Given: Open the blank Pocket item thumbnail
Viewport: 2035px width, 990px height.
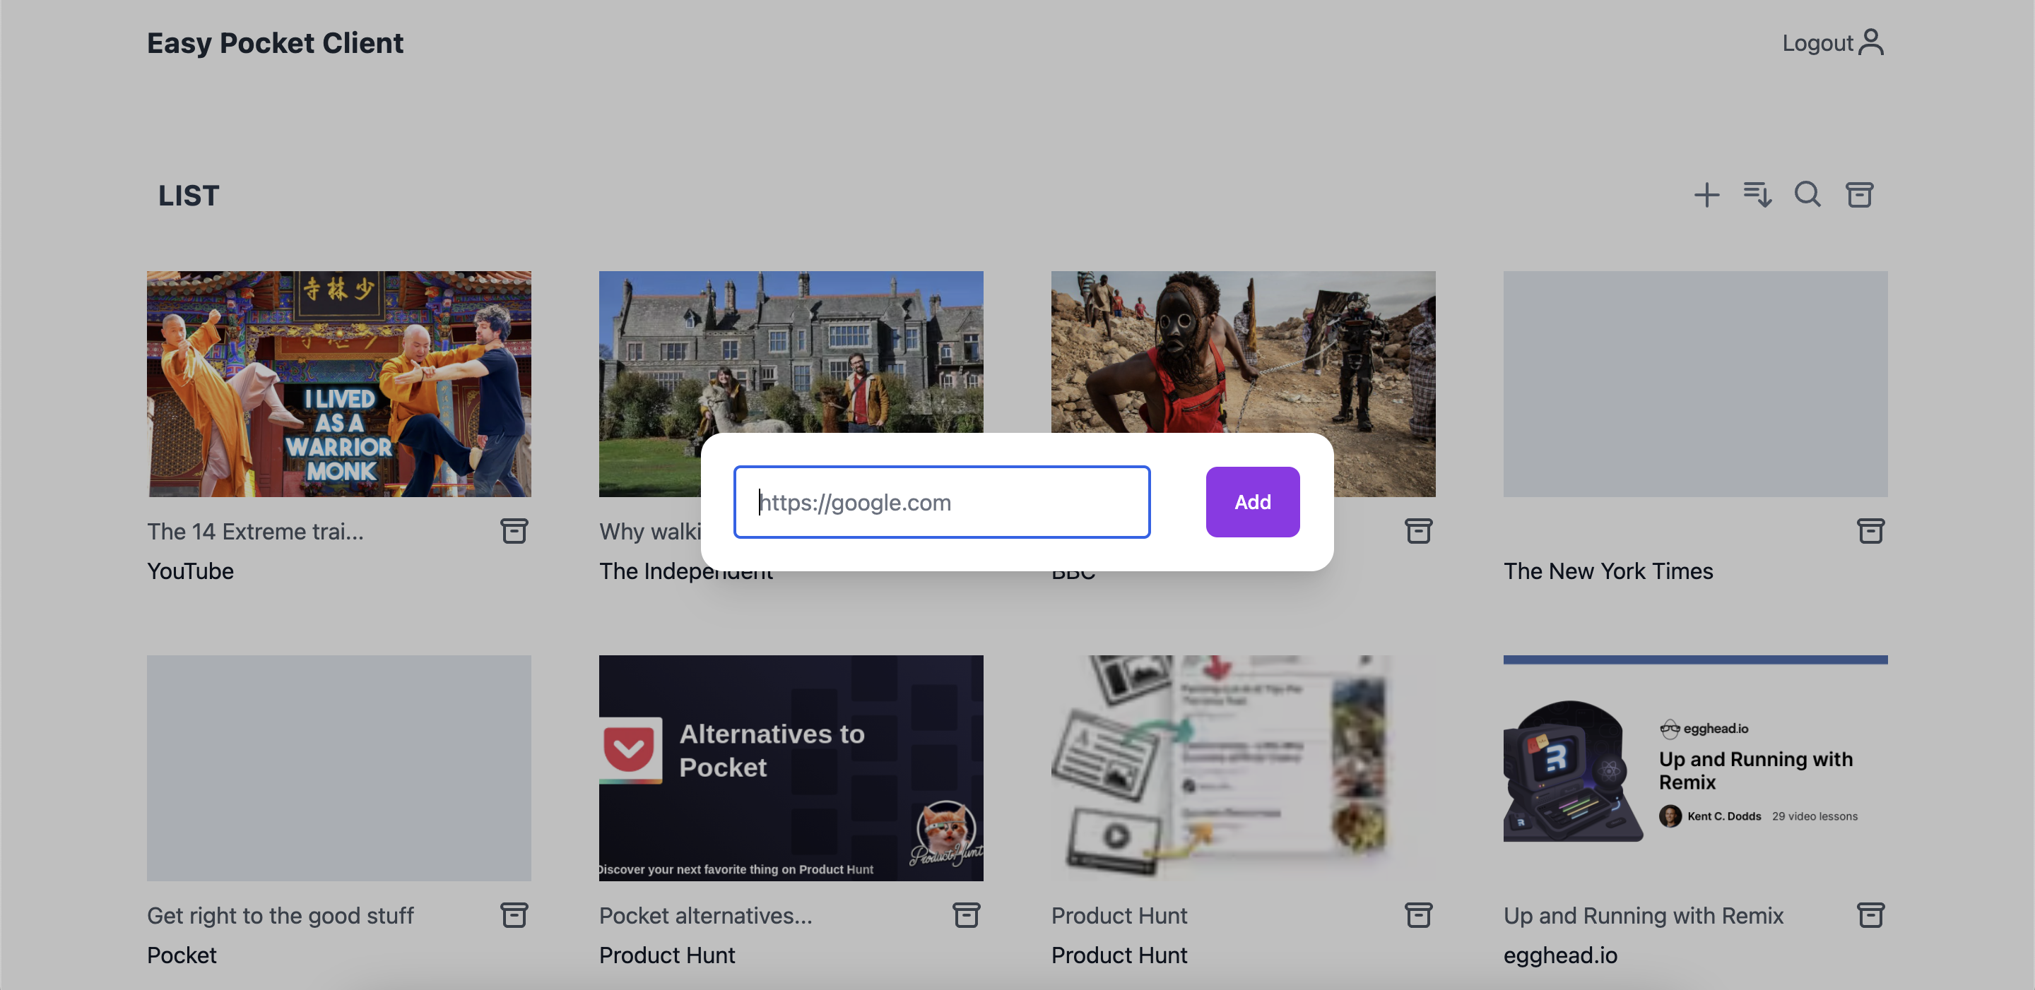Looking at the screenshot, I should pyautogui.click(x=339, y=768).
